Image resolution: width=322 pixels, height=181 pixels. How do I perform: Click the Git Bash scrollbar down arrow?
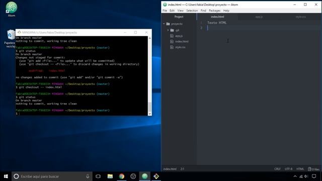tap(150, 114)
